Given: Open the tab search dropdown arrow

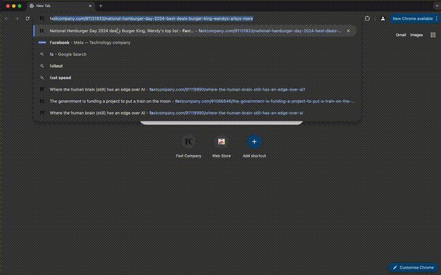Looking at the screenshot, I should 437,6.
